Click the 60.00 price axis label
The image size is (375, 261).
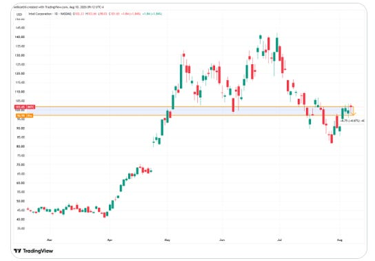(21, 183)
